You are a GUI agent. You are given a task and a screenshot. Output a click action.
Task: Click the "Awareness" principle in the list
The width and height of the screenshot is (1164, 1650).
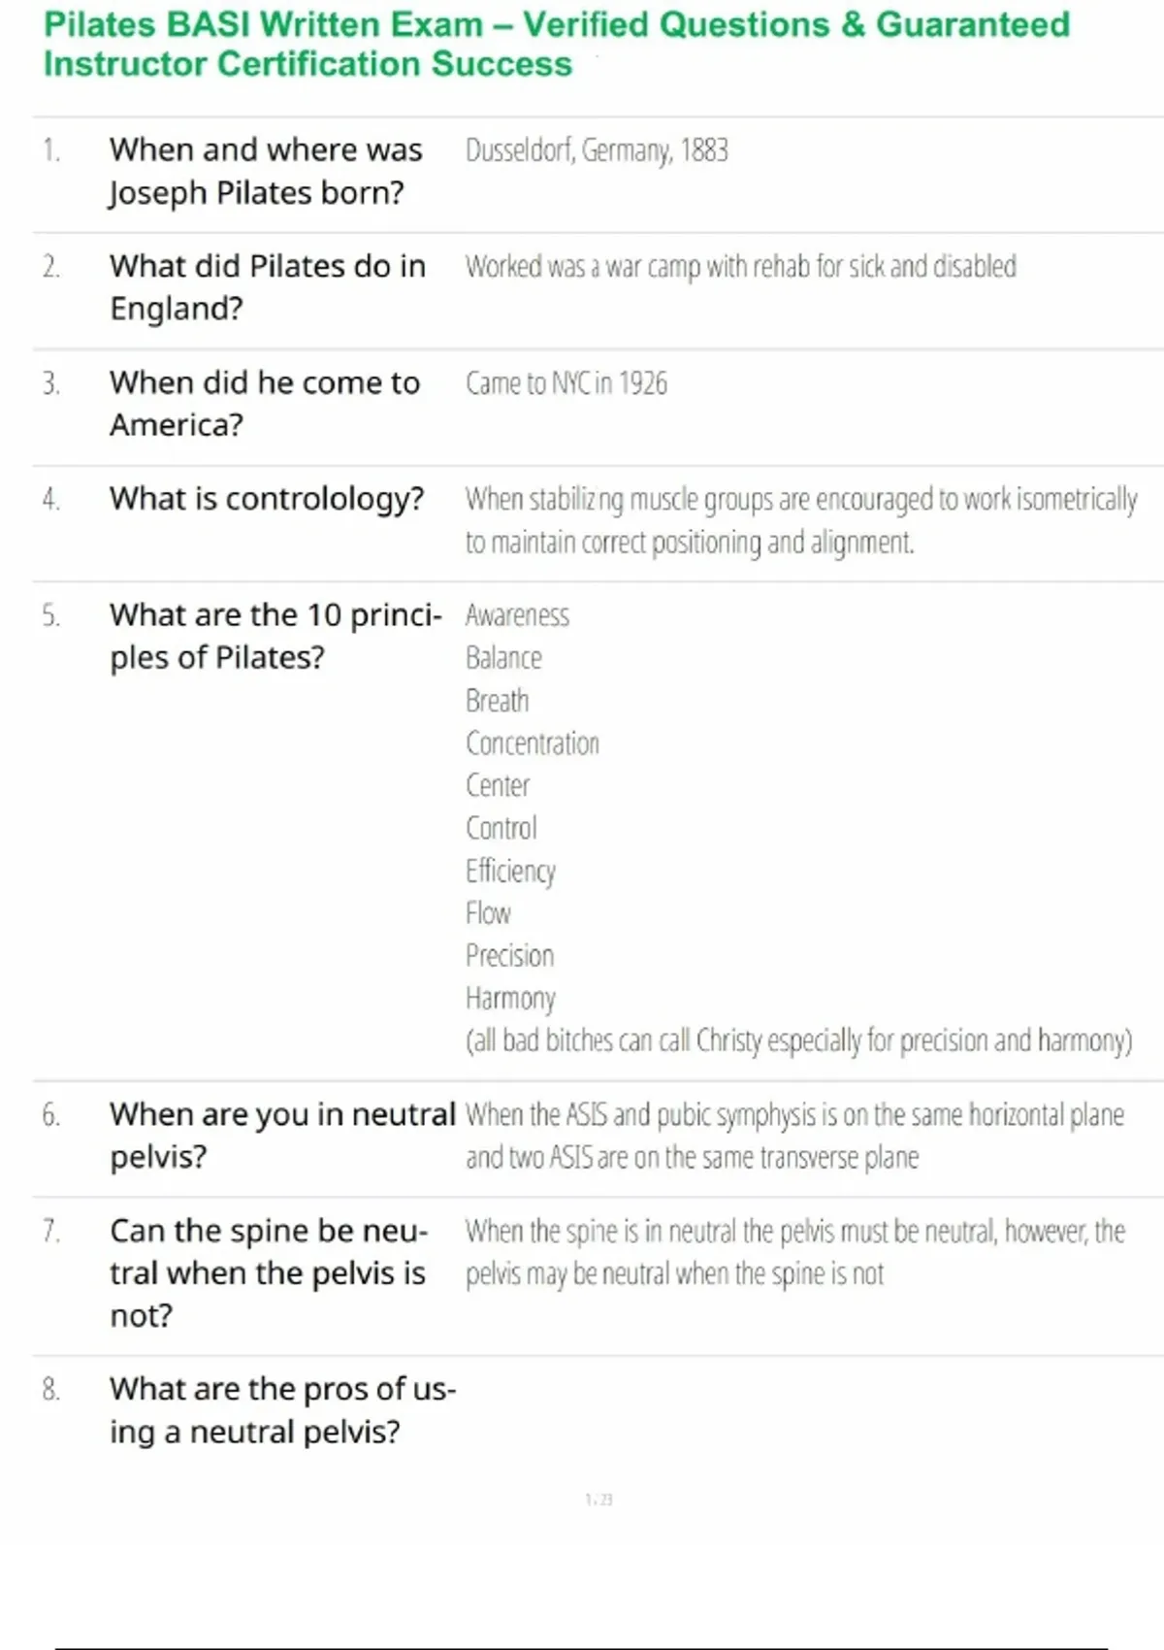tap(517, 615)
